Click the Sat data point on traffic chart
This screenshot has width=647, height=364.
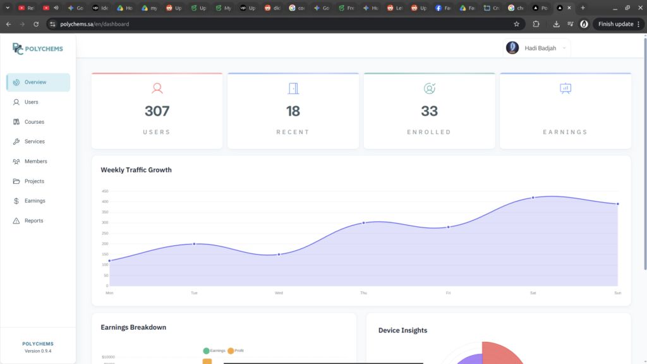click(533, 198)
